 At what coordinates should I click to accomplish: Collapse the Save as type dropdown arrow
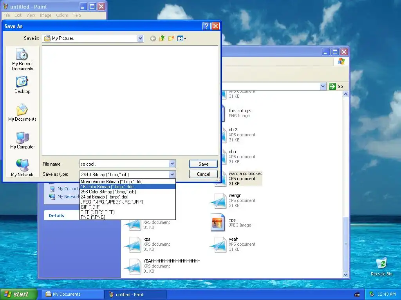pyautogui.click(x=172, y=175)
